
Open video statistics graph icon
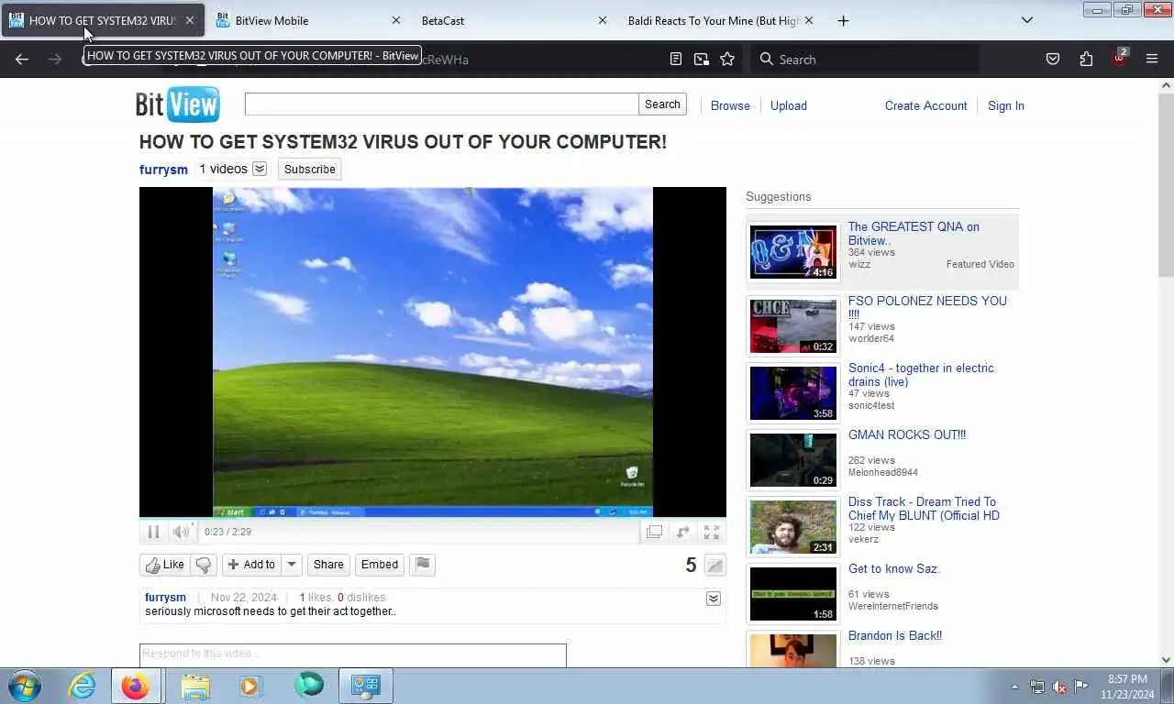click(715, 566)
